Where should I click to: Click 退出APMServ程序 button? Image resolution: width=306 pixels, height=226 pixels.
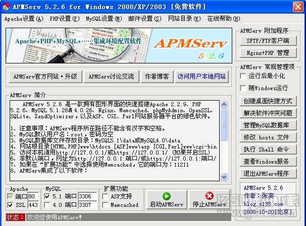268,174
